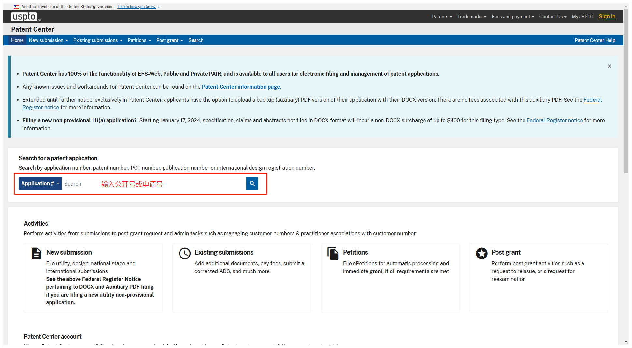Expand the Existing submissions nav menu
The image size is (632, 348).
98,40
